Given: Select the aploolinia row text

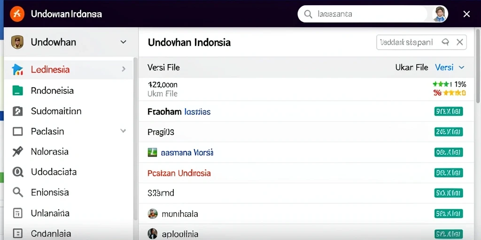Looking at the screenshot, I should tap(180, 234).
